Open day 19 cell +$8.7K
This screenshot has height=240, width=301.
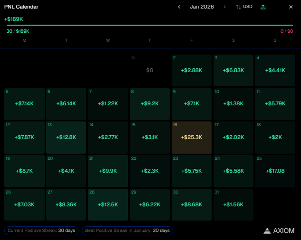click(24, 171)
